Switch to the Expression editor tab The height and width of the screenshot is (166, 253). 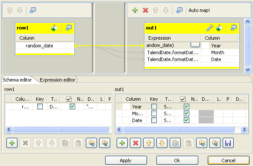click(57, 80)
